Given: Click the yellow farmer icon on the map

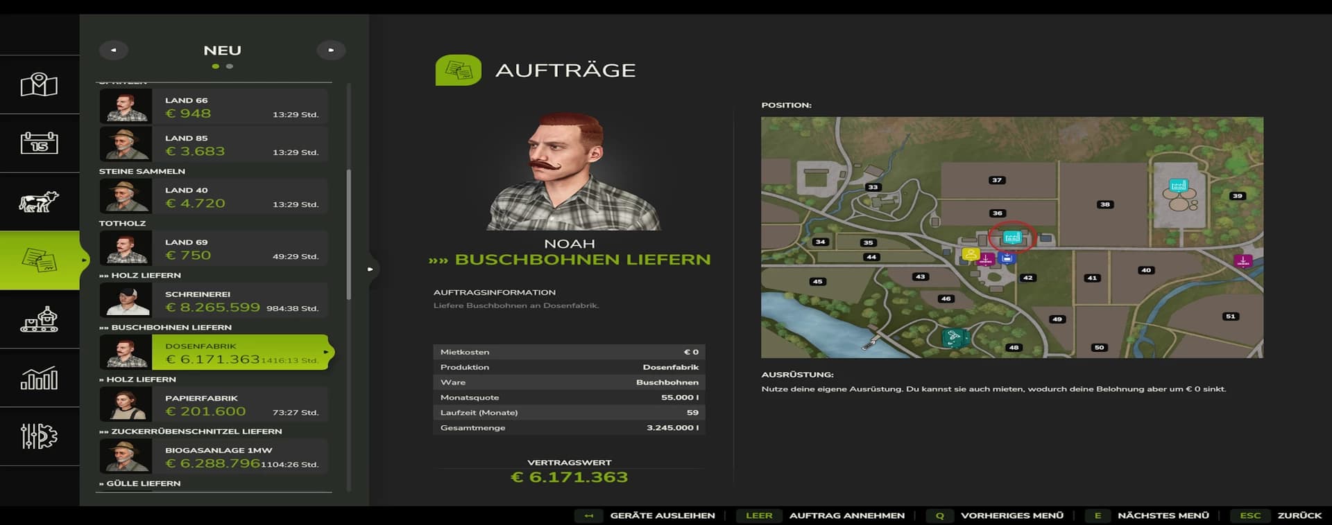Looking at the screenshot, I should tap(971, 254).
